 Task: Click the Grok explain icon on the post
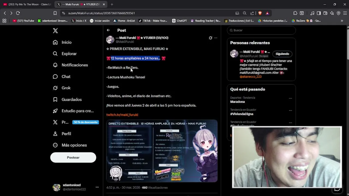pos(210,38)
